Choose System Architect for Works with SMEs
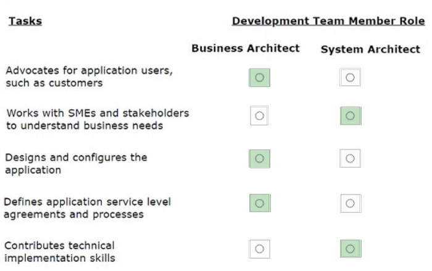Image resolution: width=432 pixels, height=271 pixels. click(351, 116)
